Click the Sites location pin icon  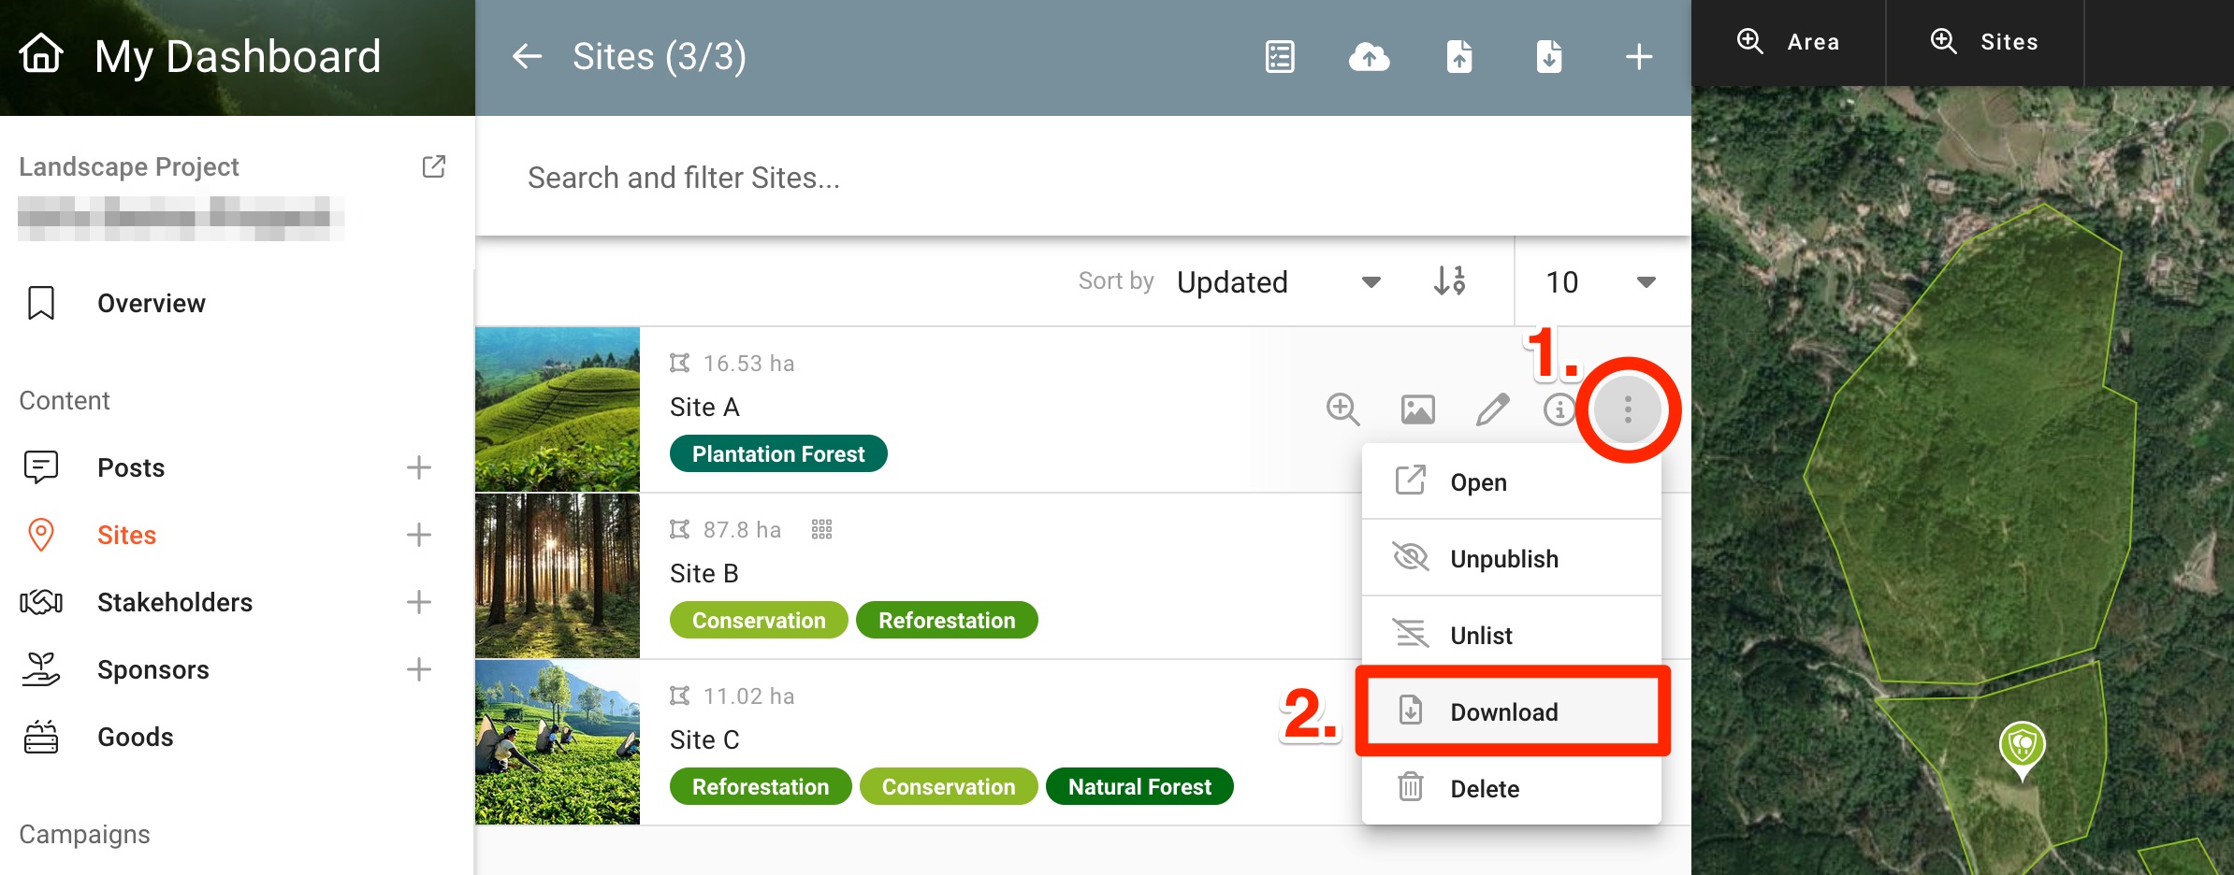pyautogui.click(x=41, y=535)
